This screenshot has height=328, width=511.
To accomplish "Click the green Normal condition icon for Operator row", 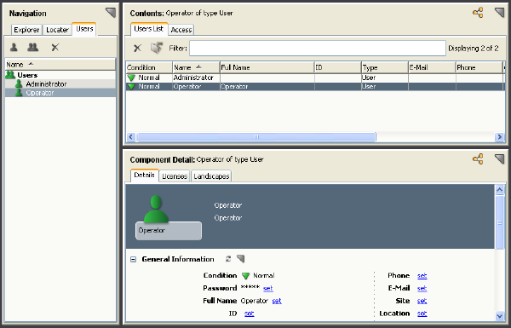I will tap(131, 87).
